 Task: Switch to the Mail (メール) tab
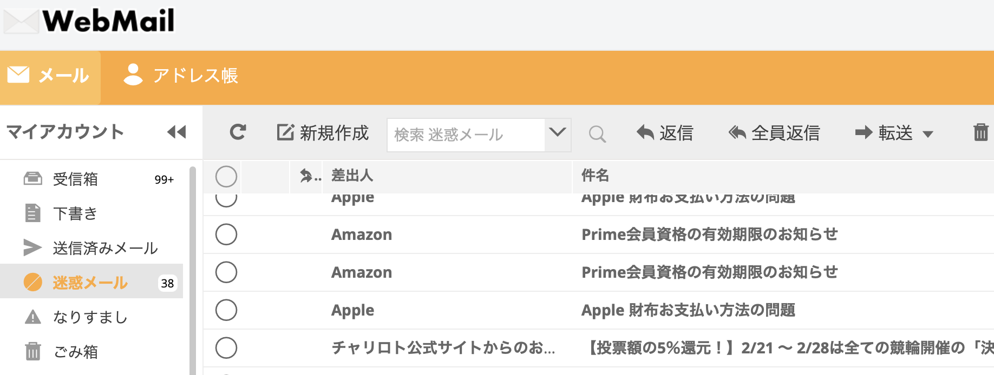[x=50, y=76]
